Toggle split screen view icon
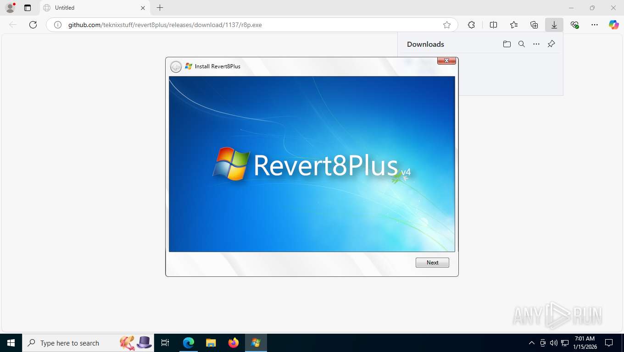This screenshot has width=624, height=352. coord(493,25)
